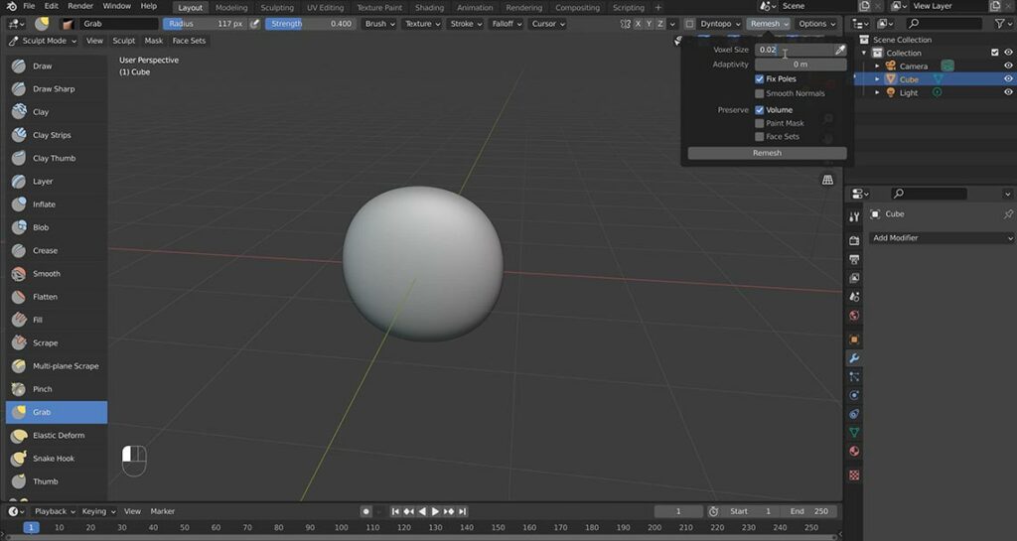Viewport: 1017px width, 541px height.
Task: Switch to the UV Editing workspace tab
Action: tap(325, 7)
